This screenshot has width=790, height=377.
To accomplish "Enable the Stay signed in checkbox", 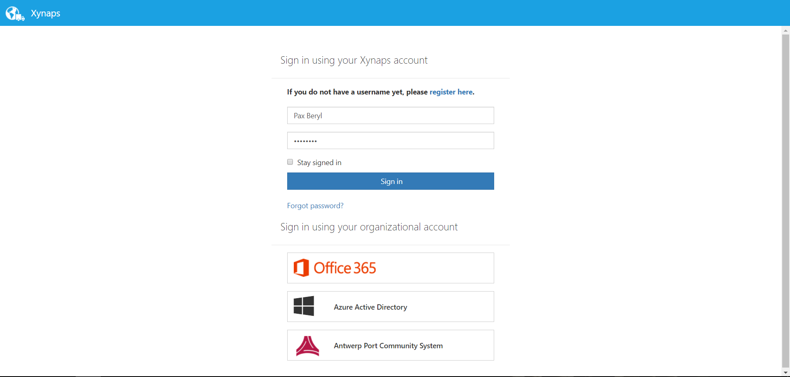I will [x=290, y=162].
